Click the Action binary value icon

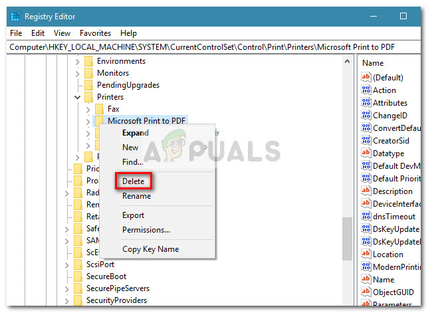pos(366,90)
